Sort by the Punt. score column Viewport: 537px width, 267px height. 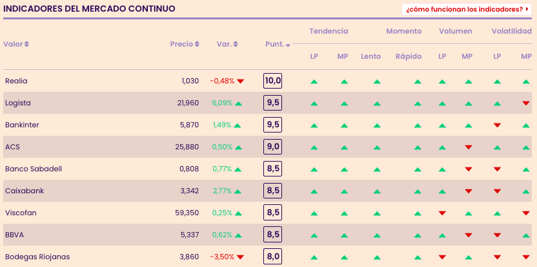tap(278, 44)
